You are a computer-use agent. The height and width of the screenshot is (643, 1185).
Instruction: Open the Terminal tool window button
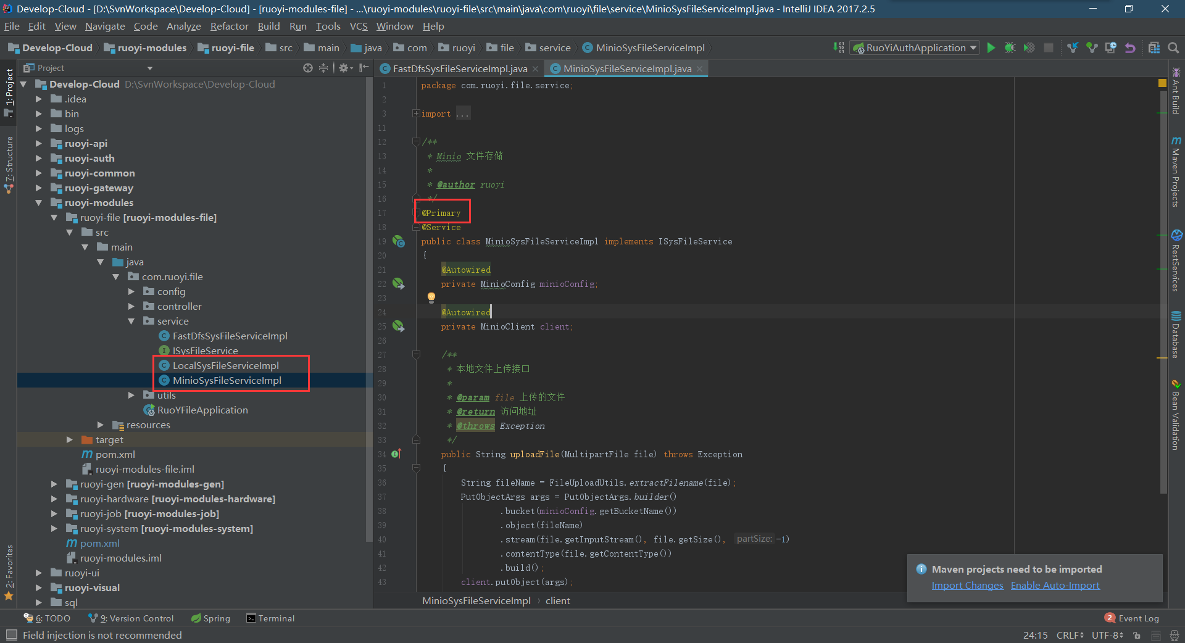pyautogui.click(x=270, y=618)
